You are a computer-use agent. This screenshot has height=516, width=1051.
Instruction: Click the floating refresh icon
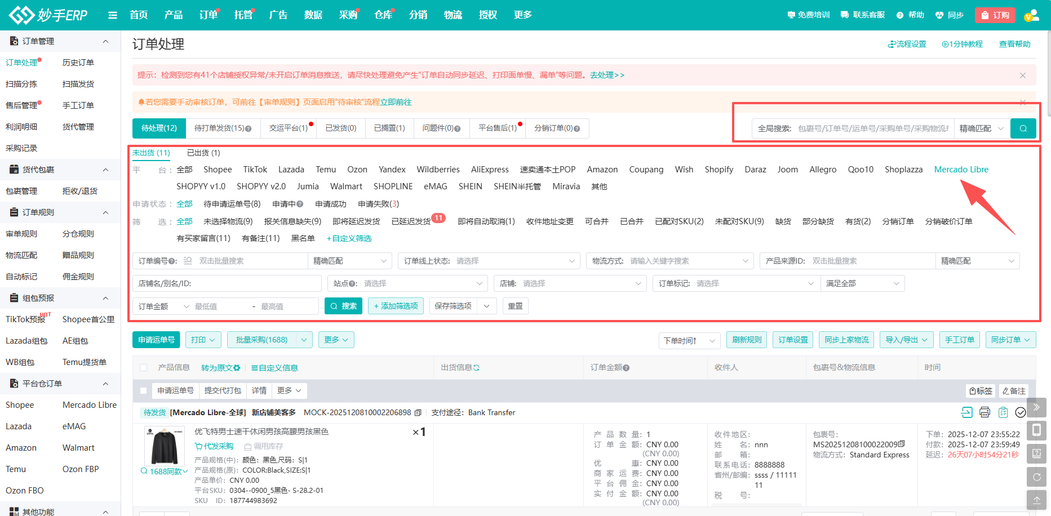point(1036,477)
